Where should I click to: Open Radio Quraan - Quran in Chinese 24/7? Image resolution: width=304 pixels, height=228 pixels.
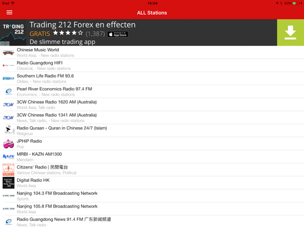click(x=152, y=131)
